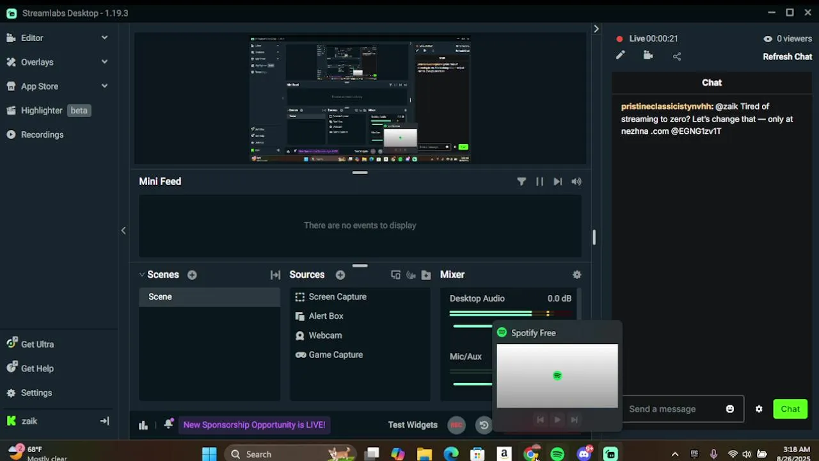Open the emoji picker in chat
The width and height of the screenshot is (819, 461).
point(730,409)
